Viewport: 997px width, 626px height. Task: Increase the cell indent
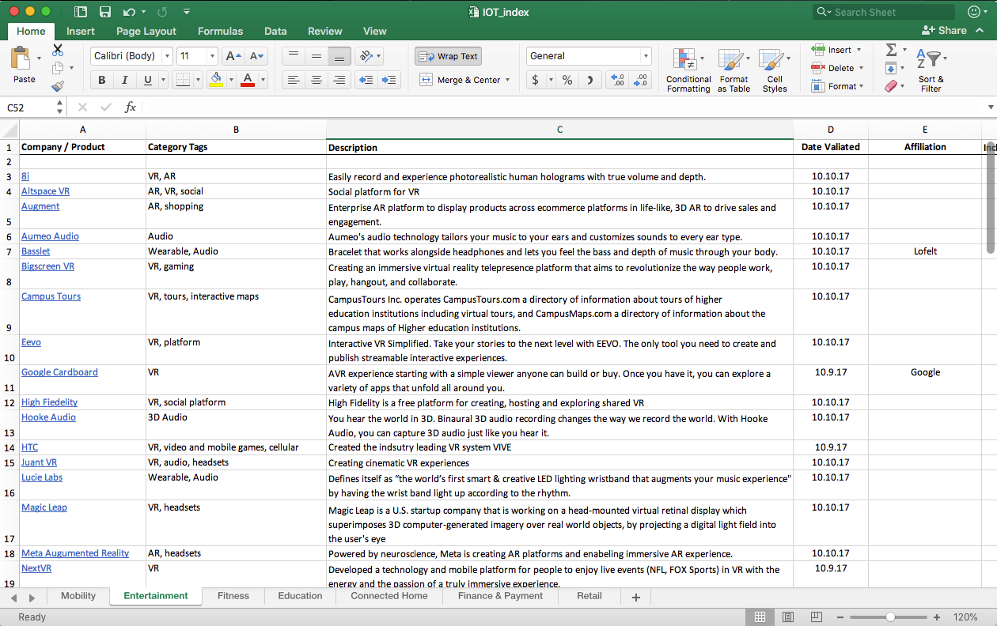click(x=389, y=80)
